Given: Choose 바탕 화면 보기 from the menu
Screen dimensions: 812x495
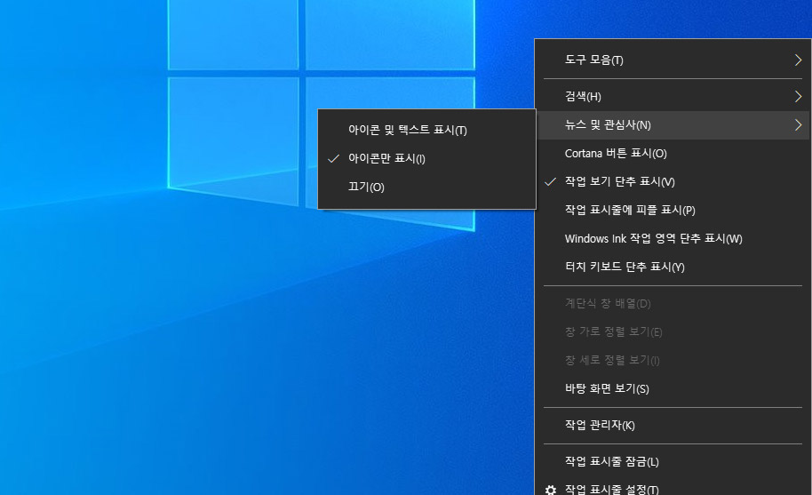Looking at the screenshot, I should (606, 388).
